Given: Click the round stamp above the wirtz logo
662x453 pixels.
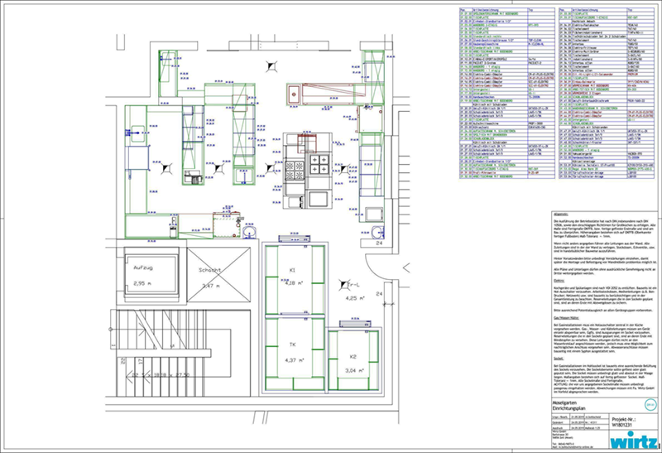Looking at the screenshot, I should (x=649, y=404).
